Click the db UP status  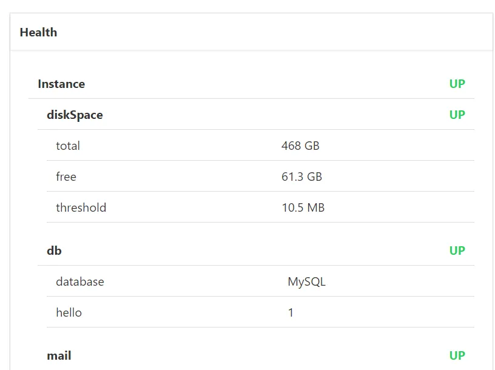click(457, 251)
